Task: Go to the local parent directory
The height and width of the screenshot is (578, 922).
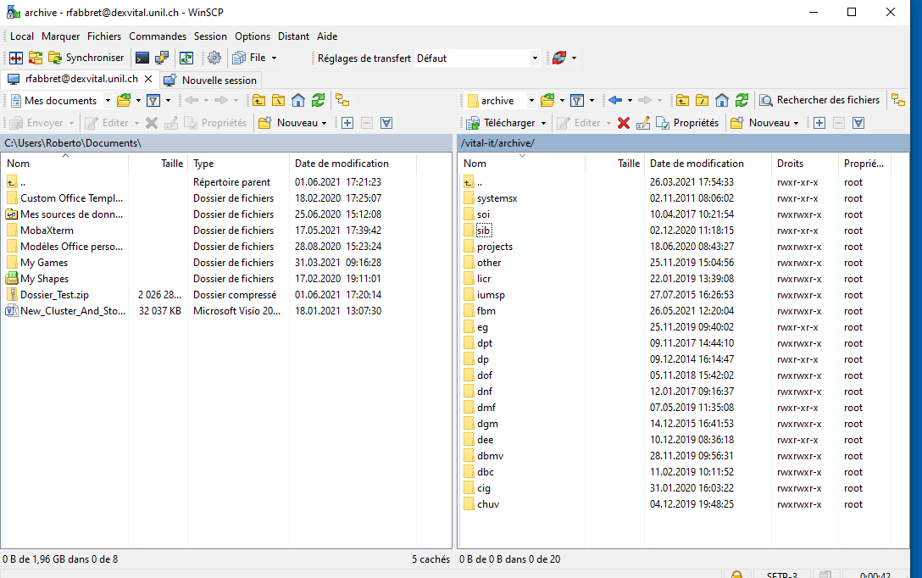Action: pos(258,100)
